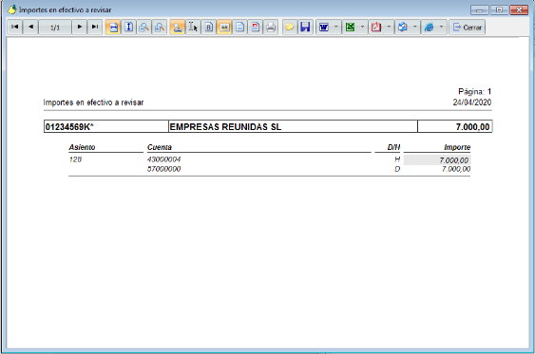
Task: Export report to Excel
Action: coord(350,27)
